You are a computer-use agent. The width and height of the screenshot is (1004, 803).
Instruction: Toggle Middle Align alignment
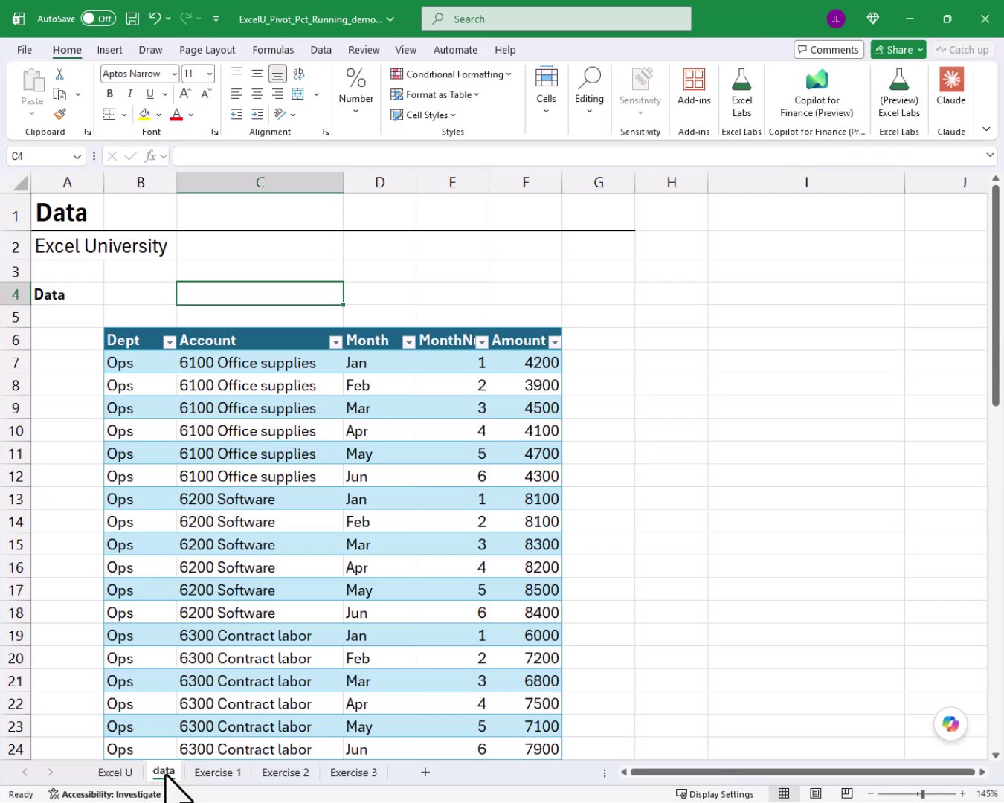click(x=257, y=74)
